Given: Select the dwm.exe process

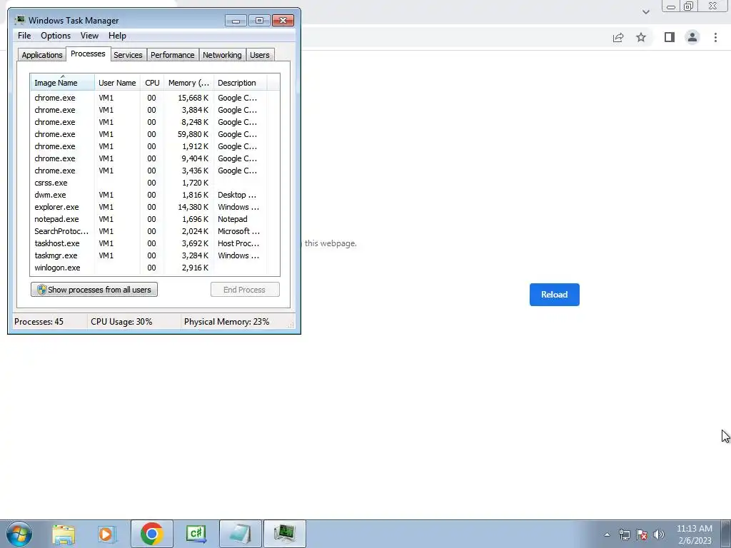Looking at the screenshot, I should coord(155,195).
